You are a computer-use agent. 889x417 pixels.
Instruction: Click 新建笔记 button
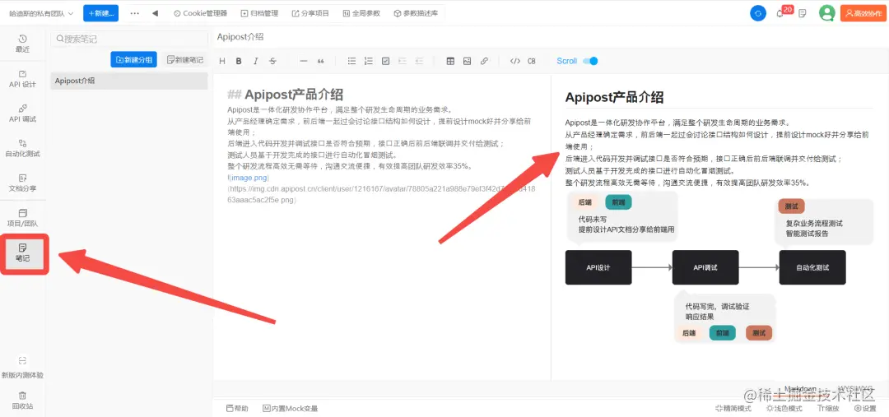(x=185, y=59)
